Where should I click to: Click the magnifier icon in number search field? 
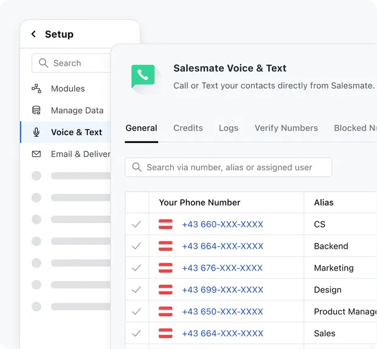point(137,167)
